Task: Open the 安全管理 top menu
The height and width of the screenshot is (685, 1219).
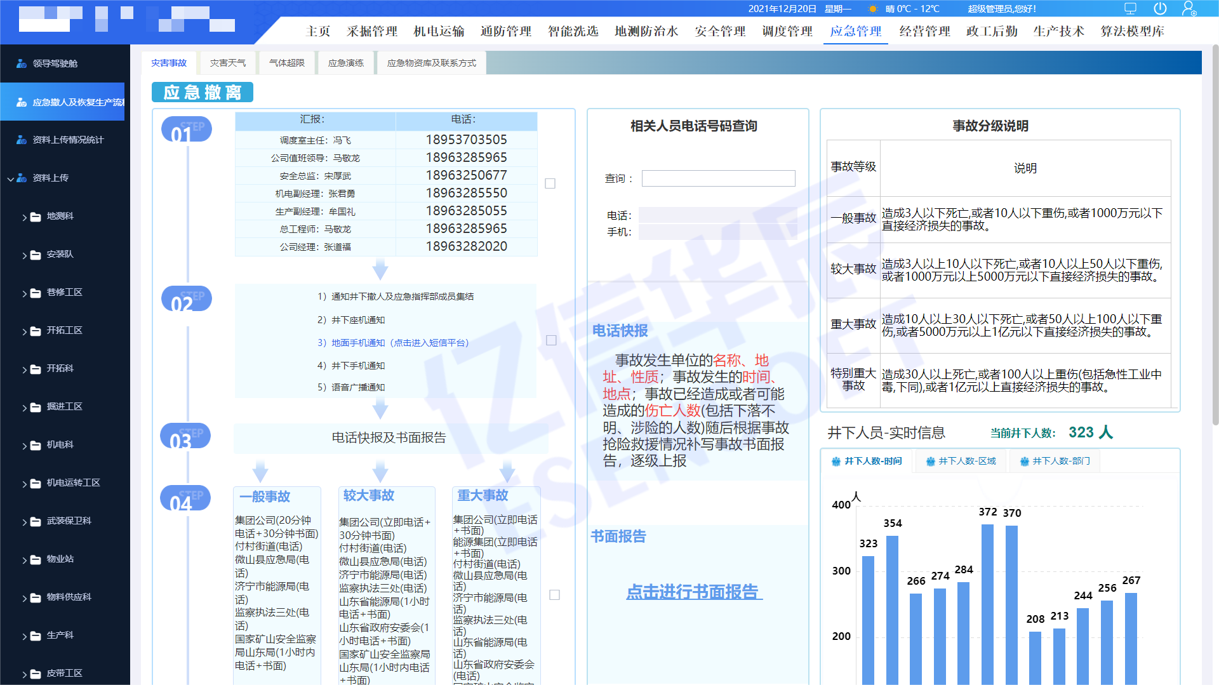Action: tap(720, 31)
